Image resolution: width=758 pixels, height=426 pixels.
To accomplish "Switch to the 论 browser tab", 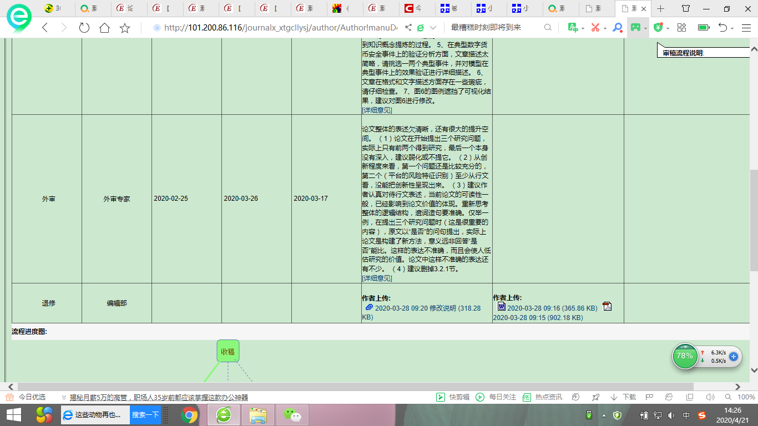I will click(125, 8).
